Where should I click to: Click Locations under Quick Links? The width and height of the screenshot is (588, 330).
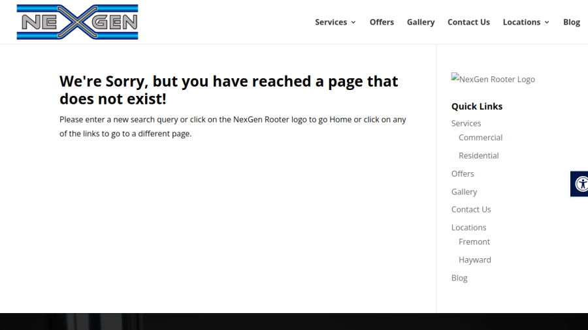(468, 227)
